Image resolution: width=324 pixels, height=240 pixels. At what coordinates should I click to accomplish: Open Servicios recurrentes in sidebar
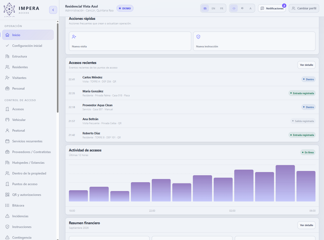click(x=28, y=141)
